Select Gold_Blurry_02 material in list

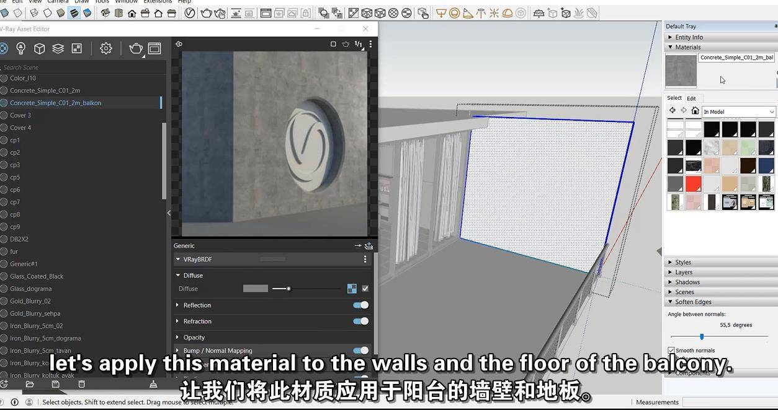tap(30, 301)
